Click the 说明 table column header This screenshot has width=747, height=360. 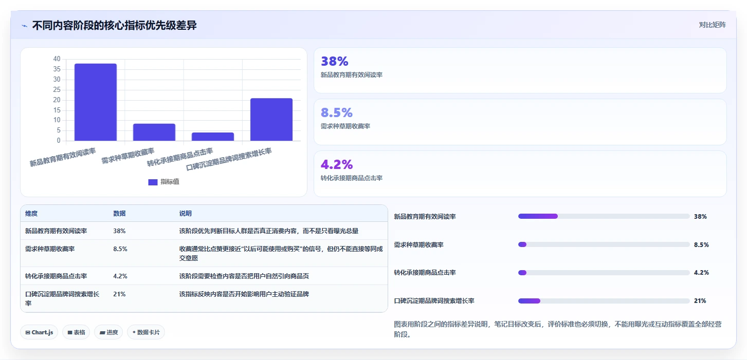pyautogui.click(x=185, y=213)
